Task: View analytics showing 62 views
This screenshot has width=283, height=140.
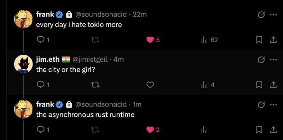Action: point(209,40)
